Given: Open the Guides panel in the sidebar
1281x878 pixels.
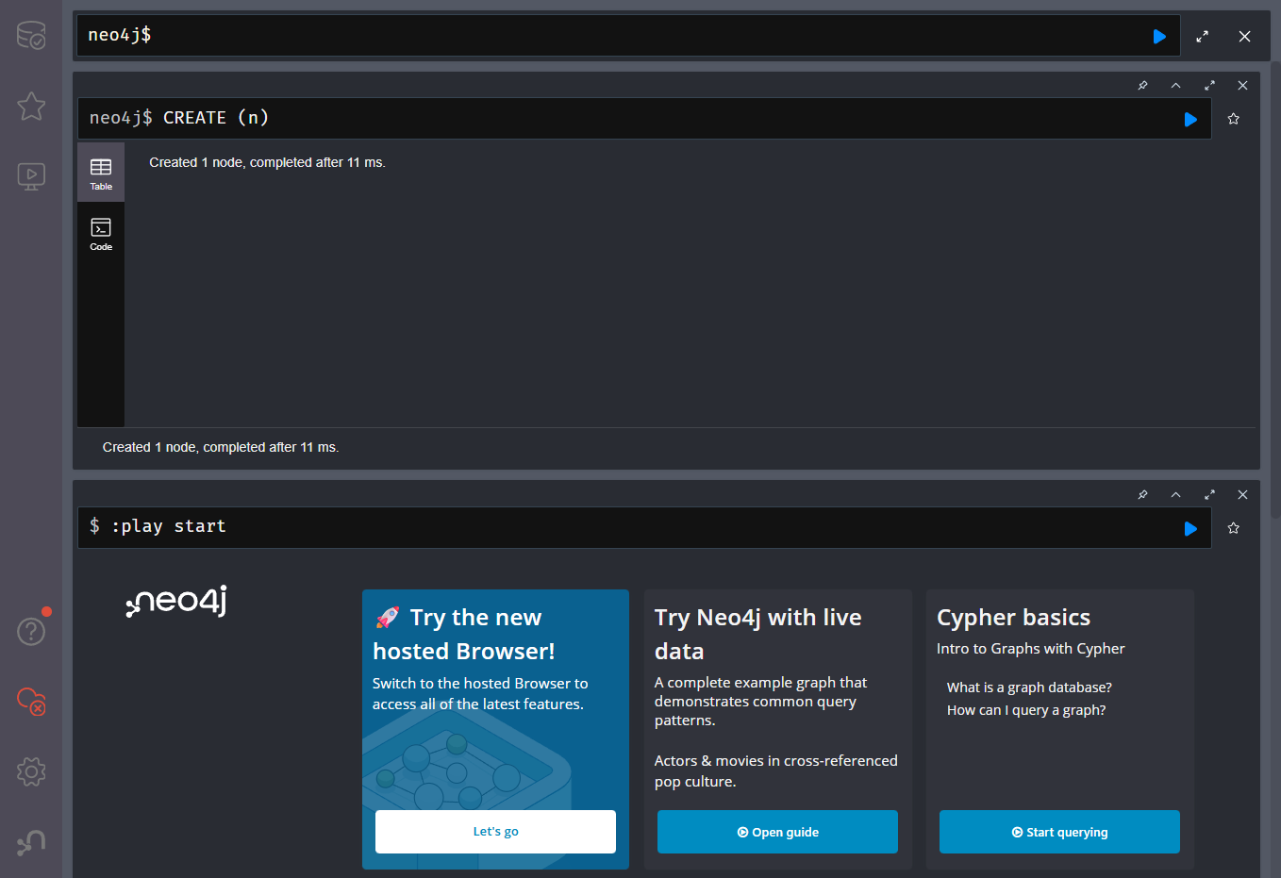Looking at the screenshot, I should pyautogui.click(x=31, y=176).
